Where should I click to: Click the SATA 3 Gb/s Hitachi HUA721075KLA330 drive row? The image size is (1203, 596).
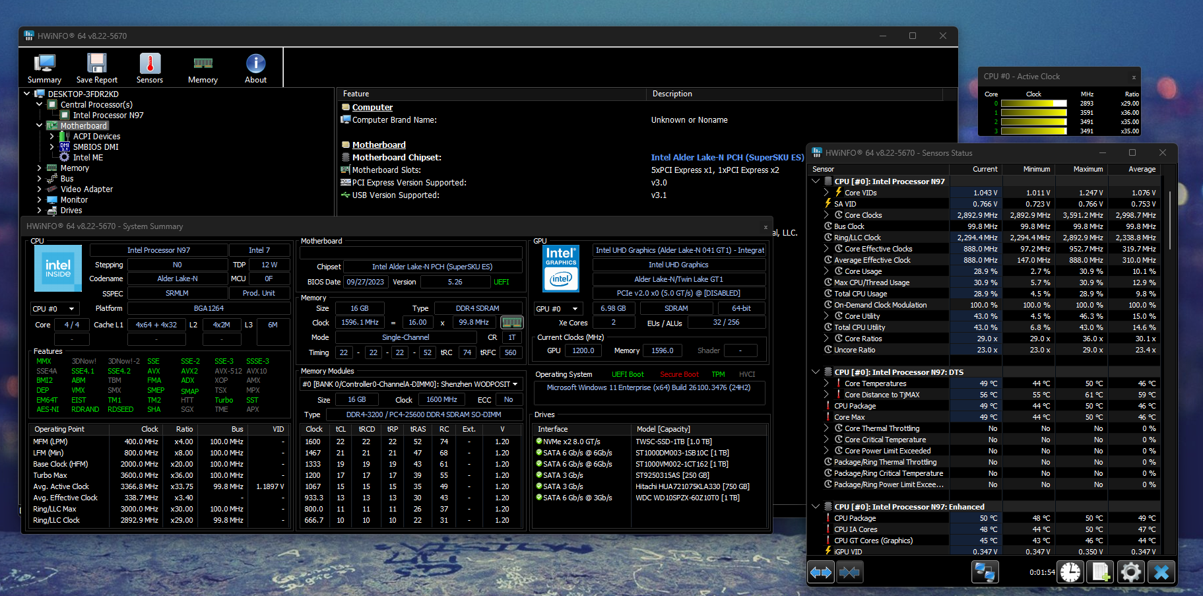(649, 486)
